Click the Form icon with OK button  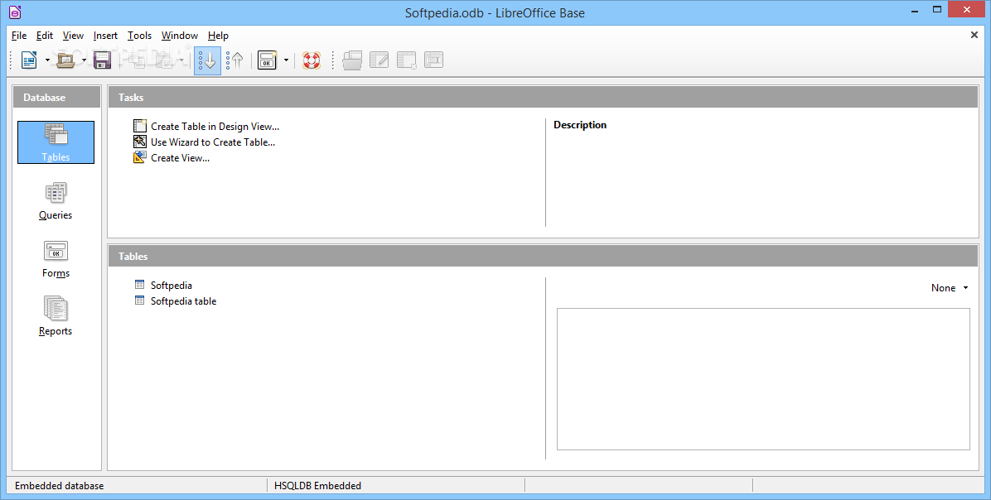[268, 60]
